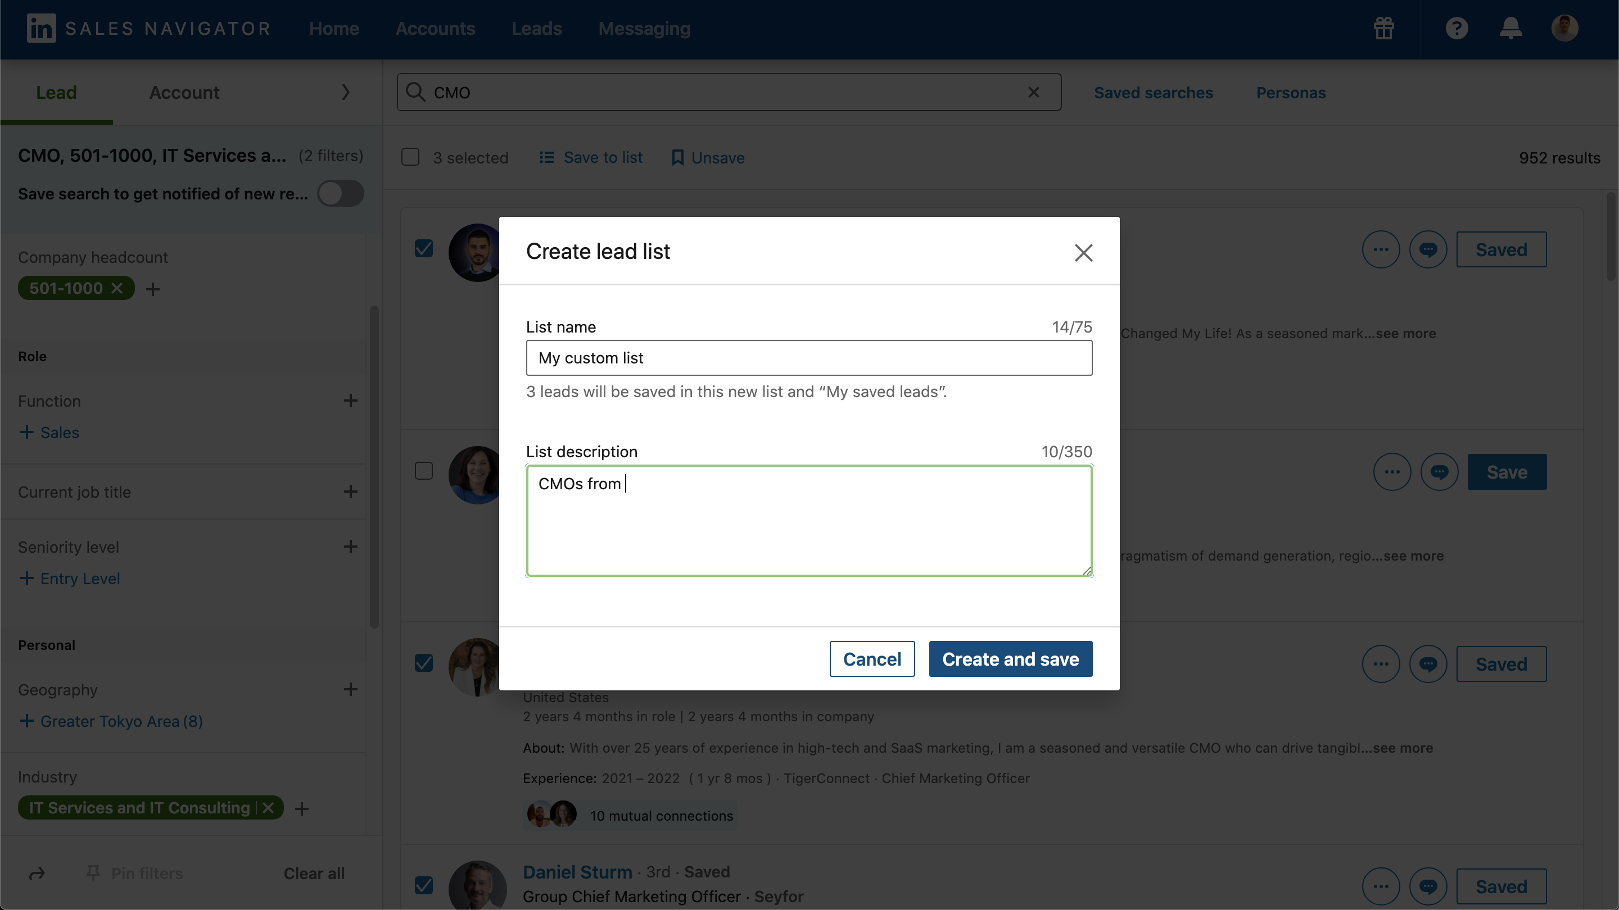Click the filter panel scrollbar
Viewport: 1619px width, 910px height.
[374, 467]
